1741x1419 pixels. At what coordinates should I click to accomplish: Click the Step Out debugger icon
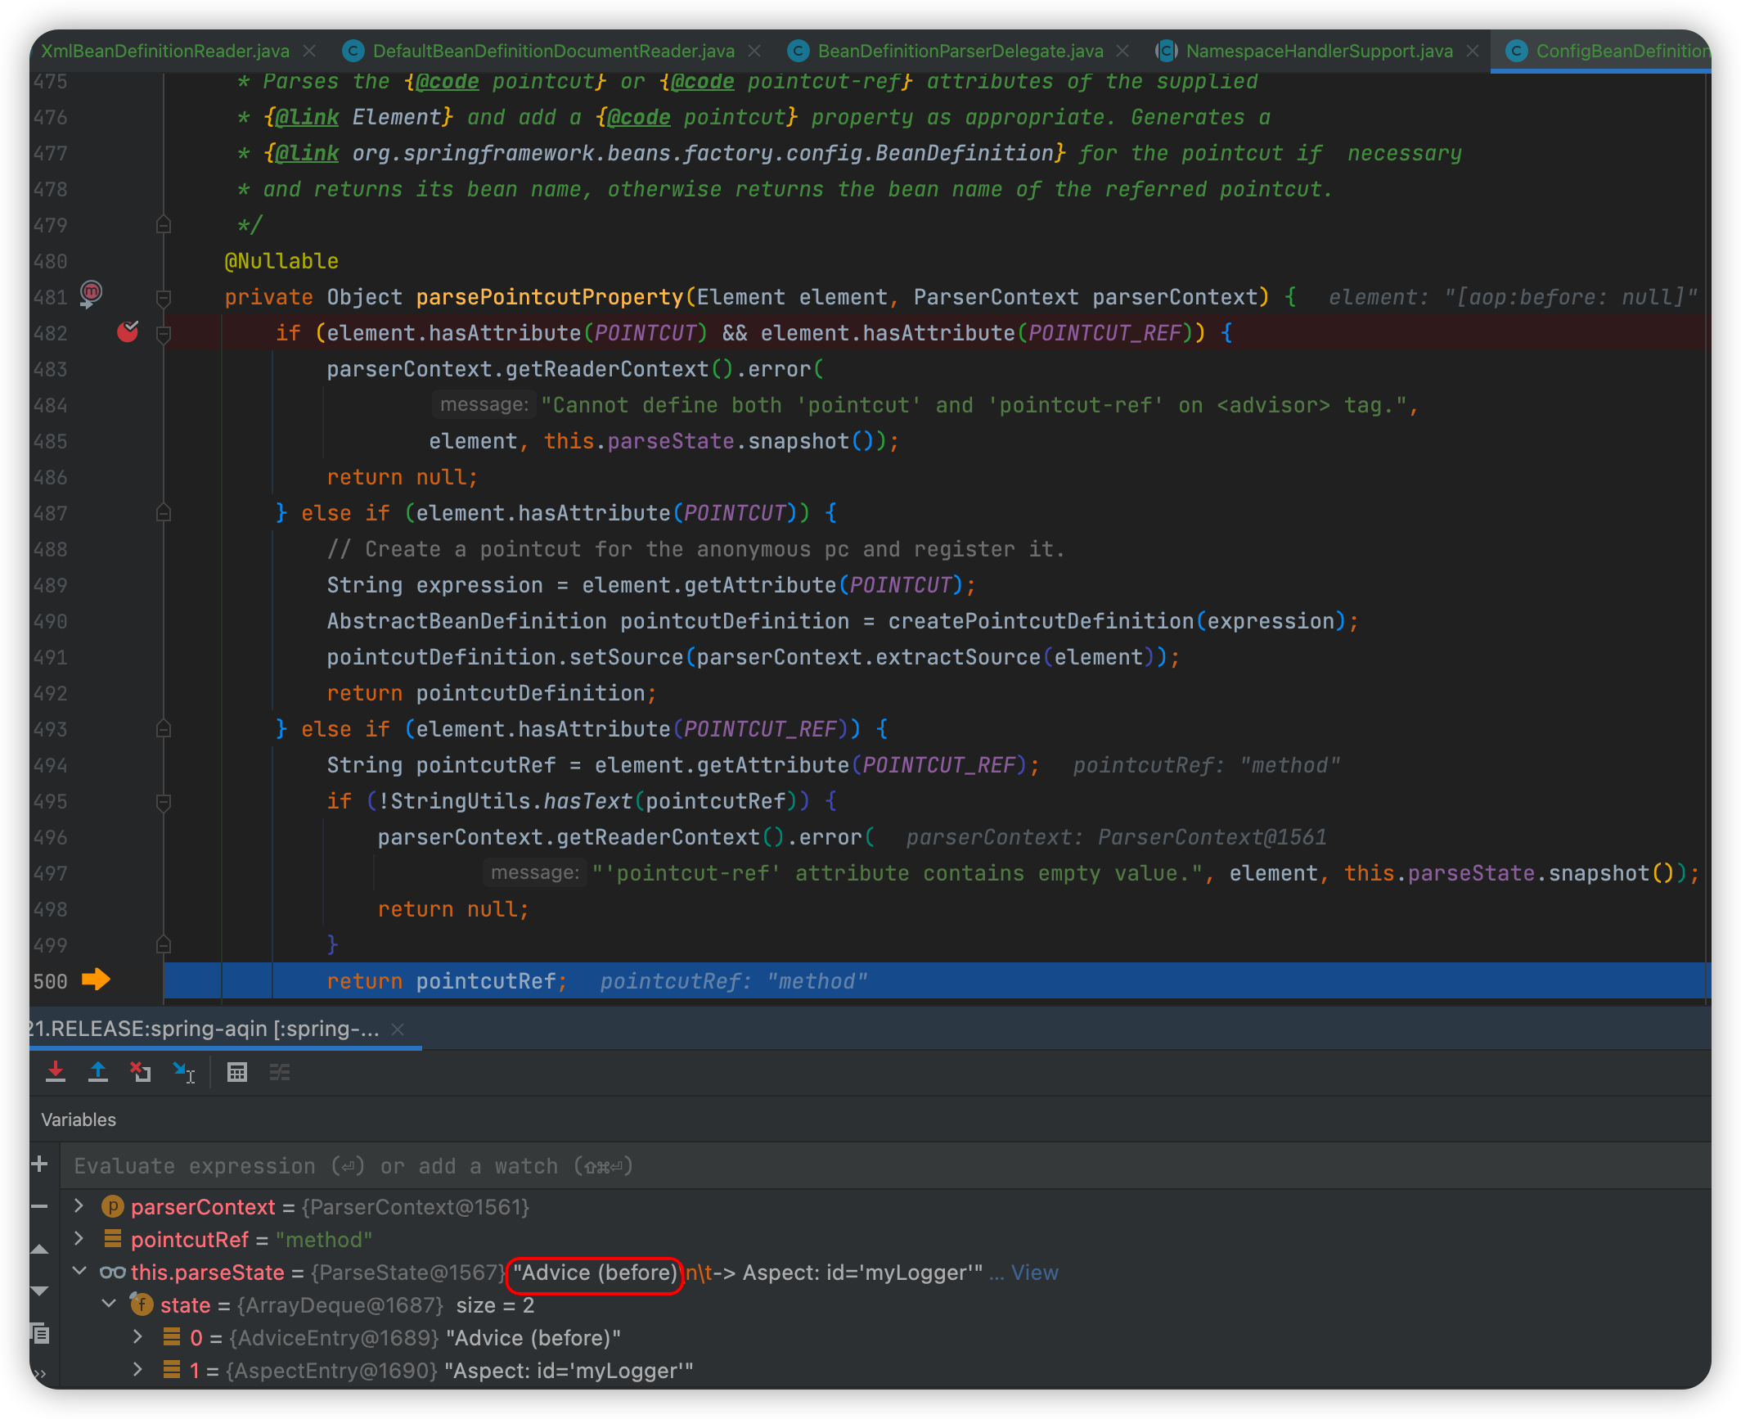tap(98, 1072)
